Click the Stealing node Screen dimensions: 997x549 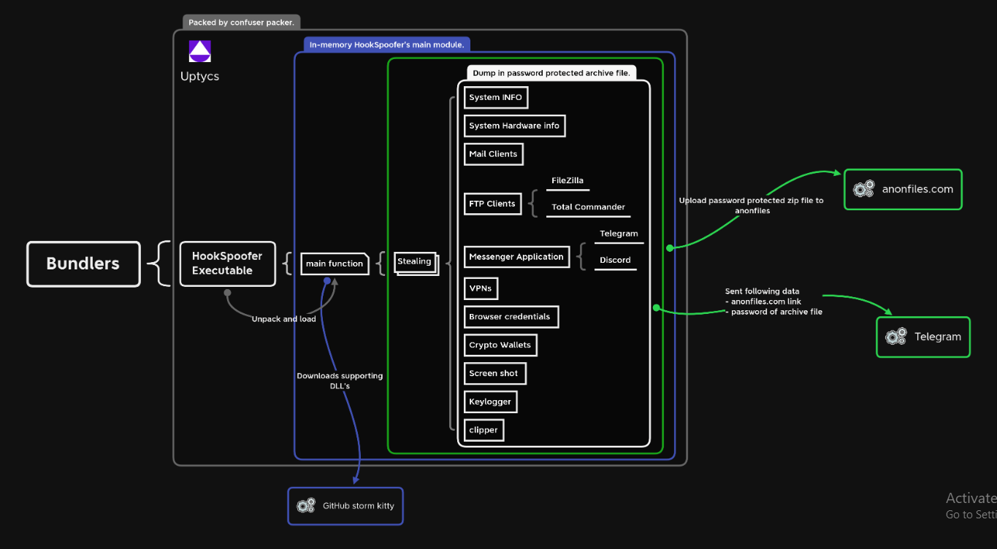click(415, 261)
